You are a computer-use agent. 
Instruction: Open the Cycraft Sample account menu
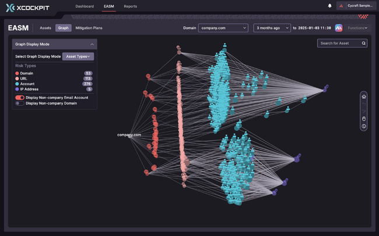tap(356, 6)
